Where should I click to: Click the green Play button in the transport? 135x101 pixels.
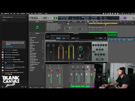(x=55, y=18)
